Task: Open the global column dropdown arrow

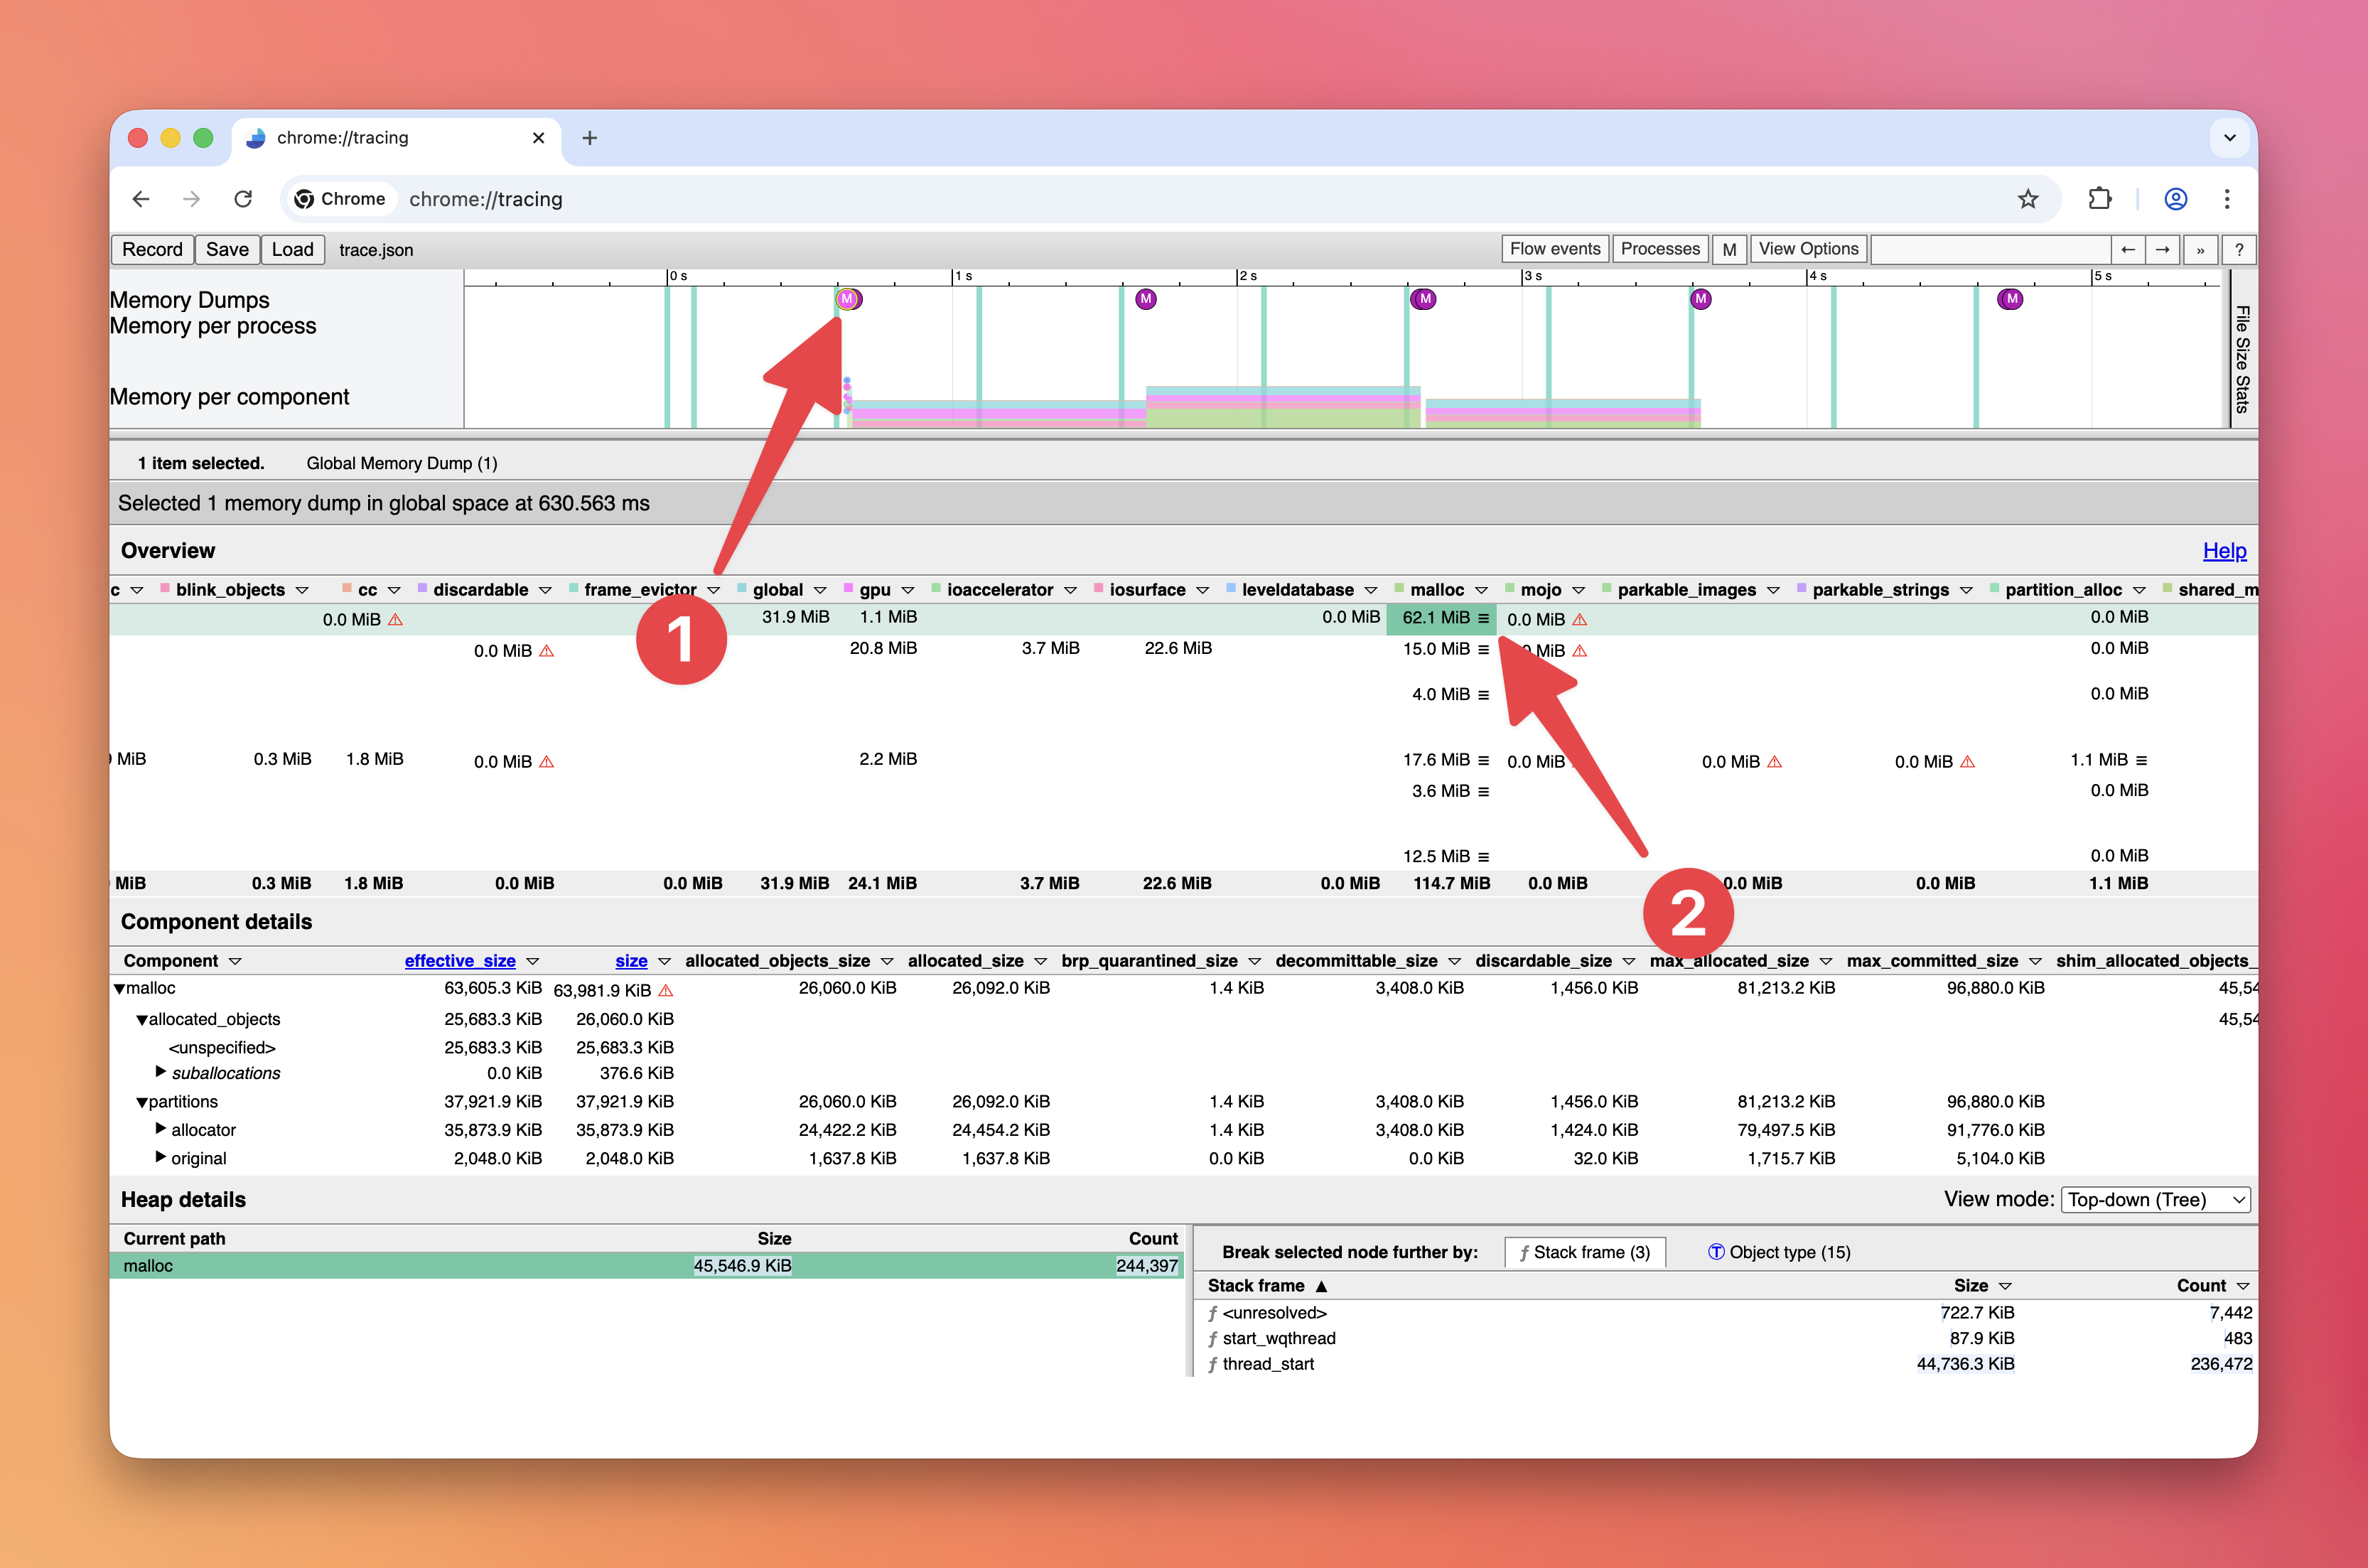Action: pyautogui.click(x=819, y=590)
